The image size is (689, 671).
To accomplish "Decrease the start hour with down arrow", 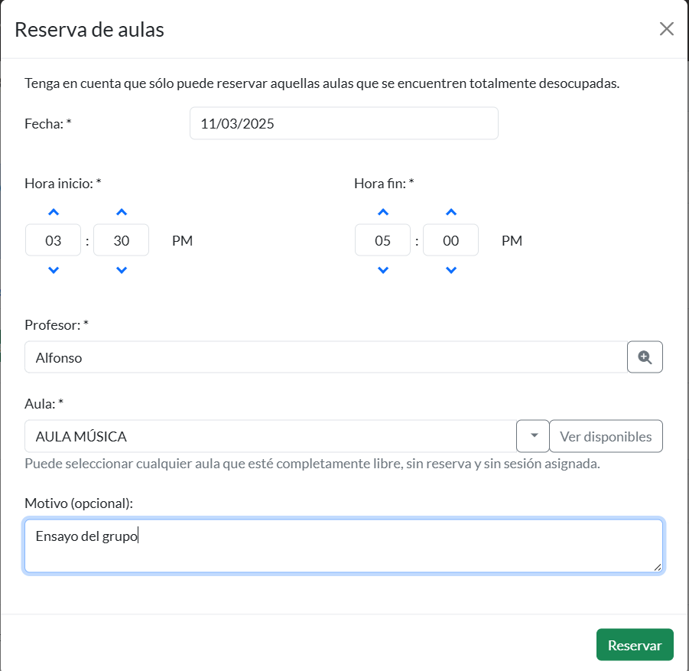I will 54,270.
